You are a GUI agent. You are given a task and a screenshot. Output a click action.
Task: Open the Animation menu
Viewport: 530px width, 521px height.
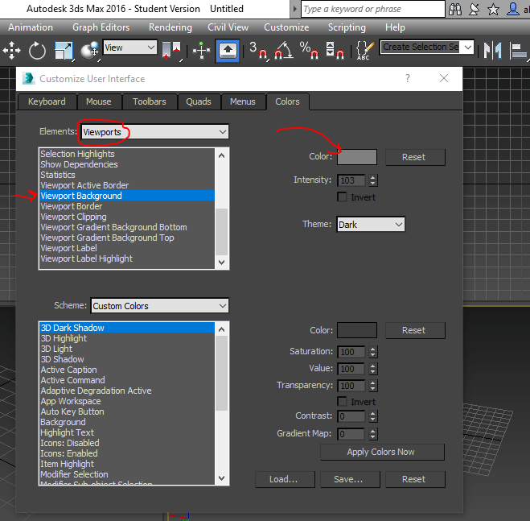31,27
